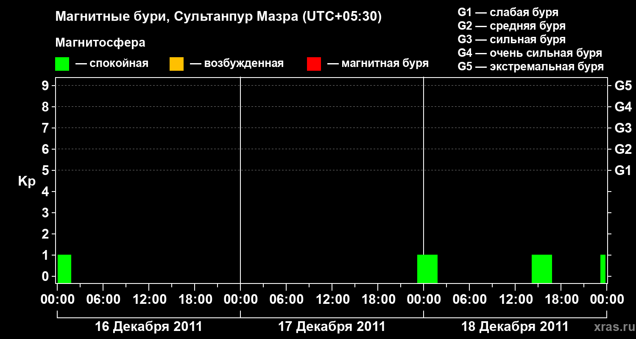Click the red 'магнитная буря' legend swatch
This screenshot has width=636, height=339.
tap(314, 64)
